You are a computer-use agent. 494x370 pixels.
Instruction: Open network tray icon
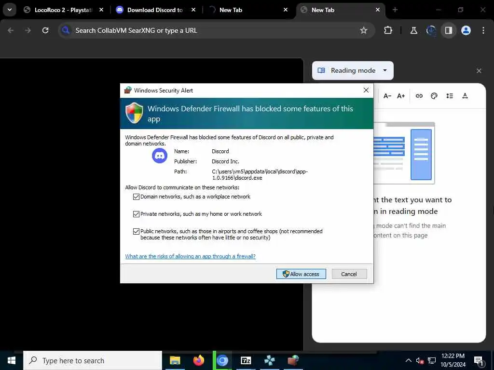432,360
